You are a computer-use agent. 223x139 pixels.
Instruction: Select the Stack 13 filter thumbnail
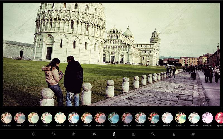point(47,118)
